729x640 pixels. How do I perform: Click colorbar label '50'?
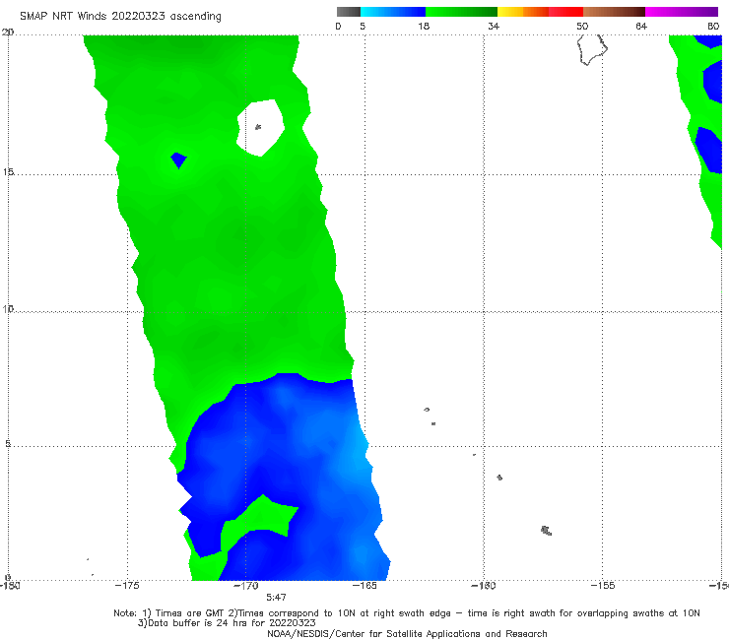point(582,27)
